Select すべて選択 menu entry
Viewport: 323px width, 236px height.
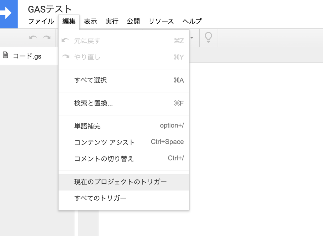point(124,80)
